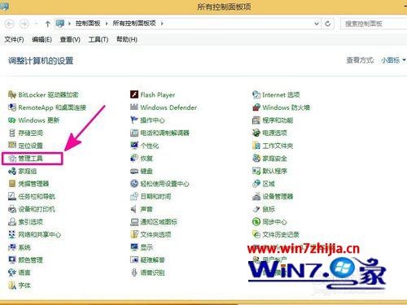The image size is (407, 305).
Task: Open the 管理工具 icon
Action: [12, 159]
